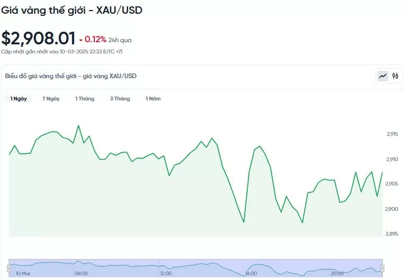Click the 2,915 price axis label

point(392,134)
